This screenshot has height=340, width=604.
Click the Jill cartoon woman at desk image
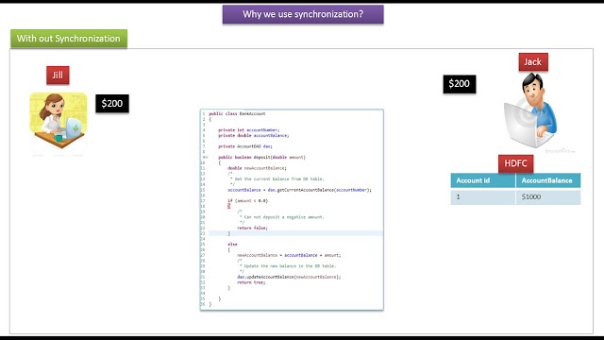click(x=59, y=121)
